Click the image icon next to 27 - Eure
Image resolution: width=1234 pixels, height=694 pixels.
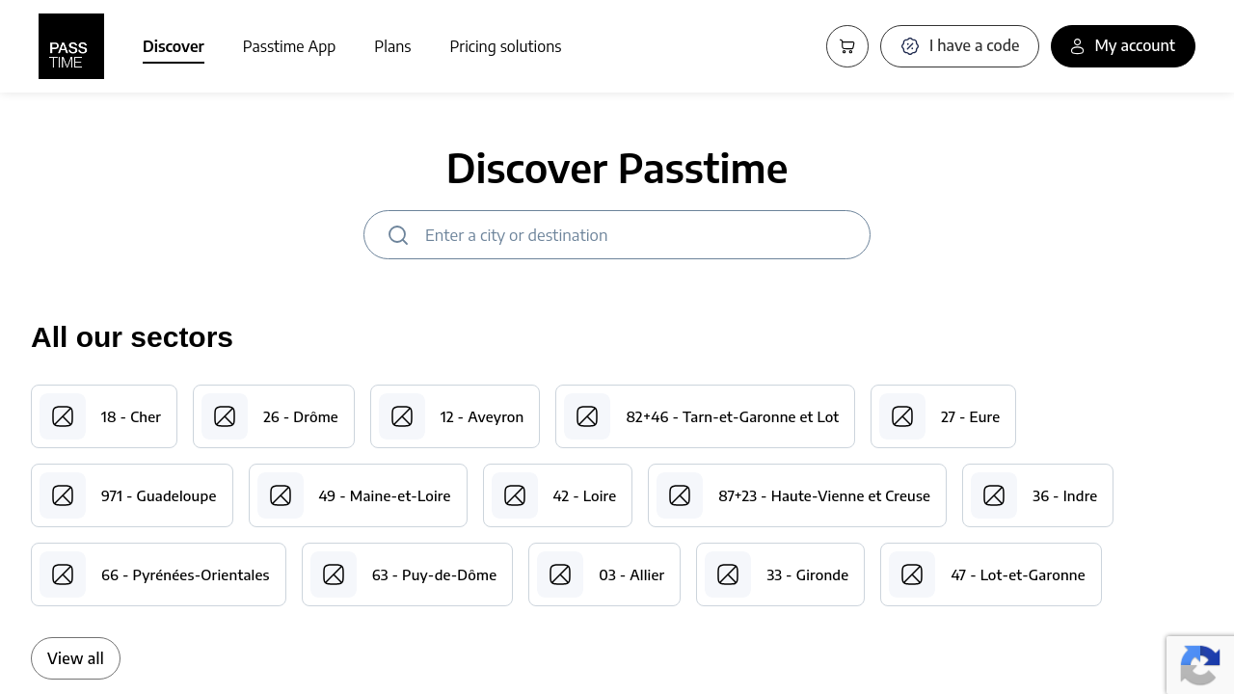[902, 416]
